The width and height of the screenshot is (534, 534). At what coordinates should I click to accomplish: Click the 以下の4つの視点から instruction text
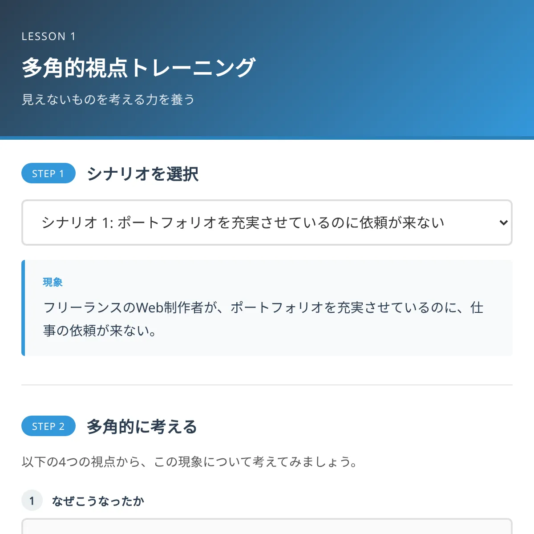tap(190, 462)
